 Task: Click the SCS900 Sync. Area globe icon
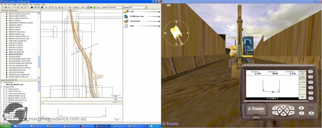pos(126,16)
